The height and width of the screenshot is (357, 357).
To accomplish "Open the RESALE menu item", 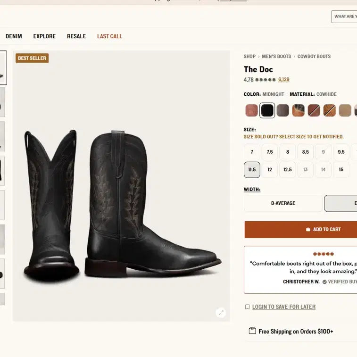I will pyautogui.click(x=76, y=36).
